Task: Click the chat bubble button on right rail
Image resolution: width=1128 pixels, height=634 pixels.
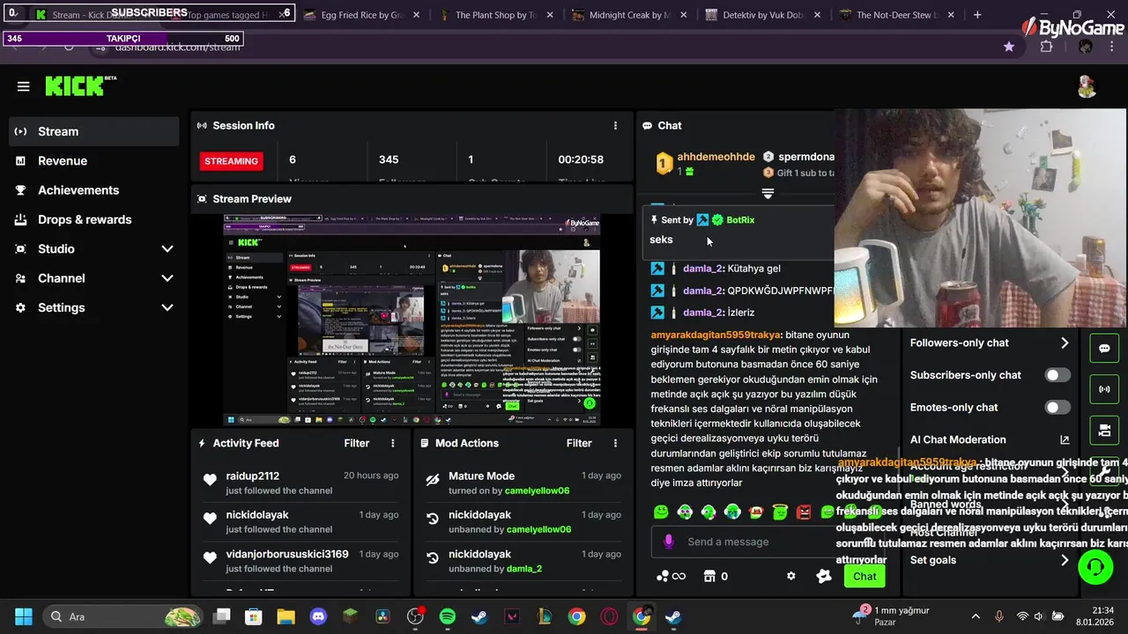Action: (1104, 349)
